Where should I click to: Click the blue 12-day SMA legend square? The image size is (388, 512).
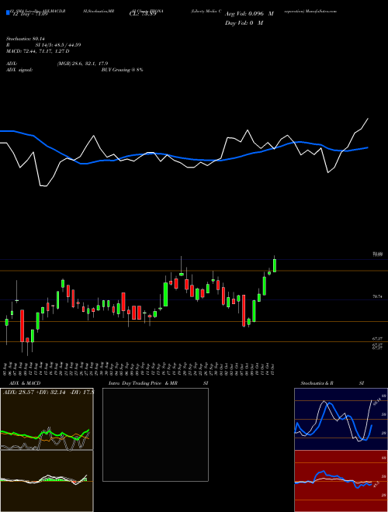coord(8,13)
